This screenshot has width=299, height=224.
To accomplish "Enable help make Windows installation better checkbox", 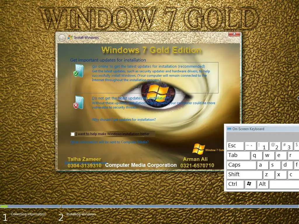I will point(72,134).
